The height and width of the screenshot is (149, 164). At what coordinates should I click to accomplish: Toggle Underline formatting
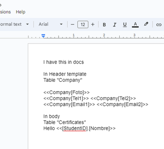point(125,25)
